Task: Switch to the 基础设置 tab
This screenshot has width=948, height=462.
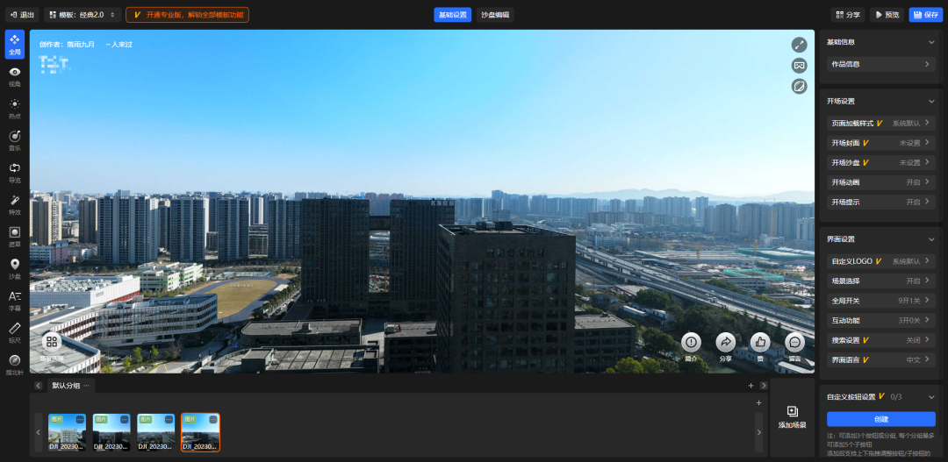Action: [452, 15]
